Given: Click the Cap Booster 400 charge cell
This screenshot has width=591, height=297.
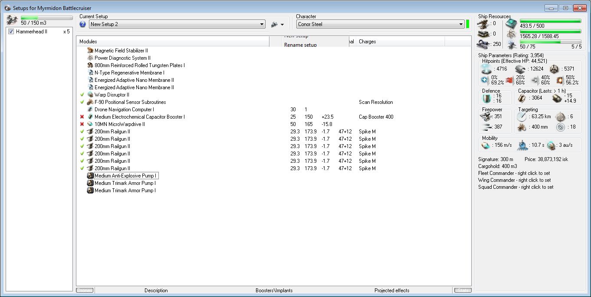Looking at the screenshot, I should click(376, 117).
